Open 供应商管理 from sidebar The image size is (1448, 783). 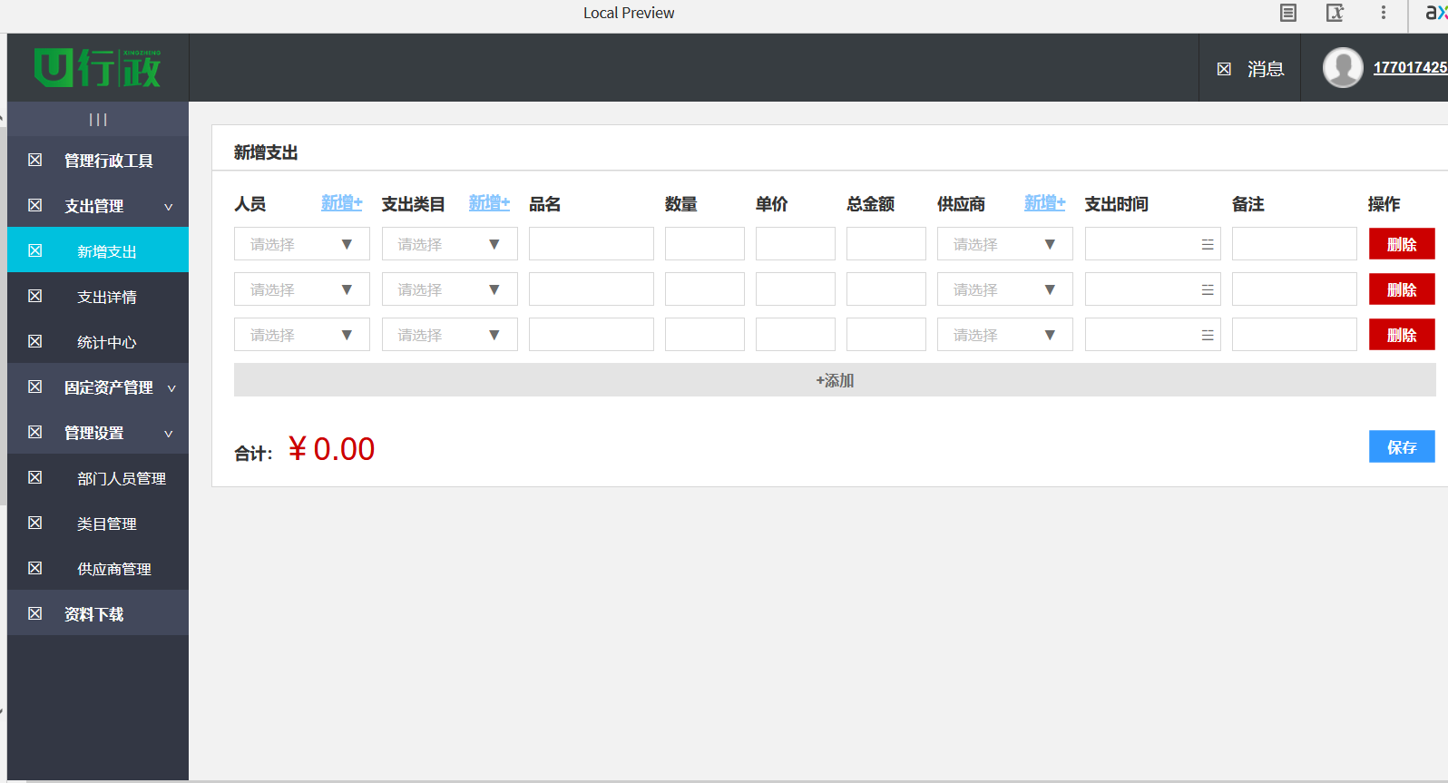point(98,568)
